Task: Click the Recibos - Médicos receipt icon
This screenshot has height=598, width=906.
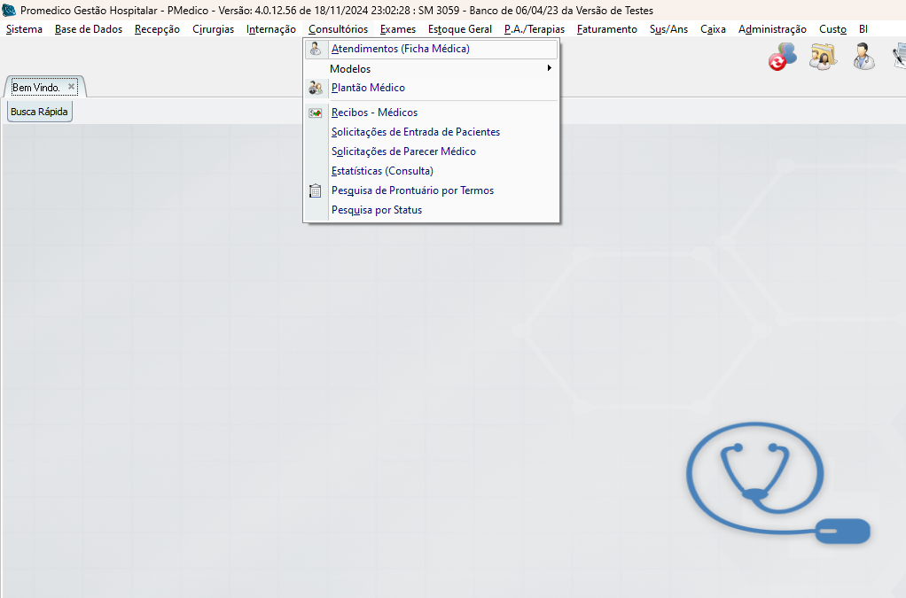Action: point(316,113)
